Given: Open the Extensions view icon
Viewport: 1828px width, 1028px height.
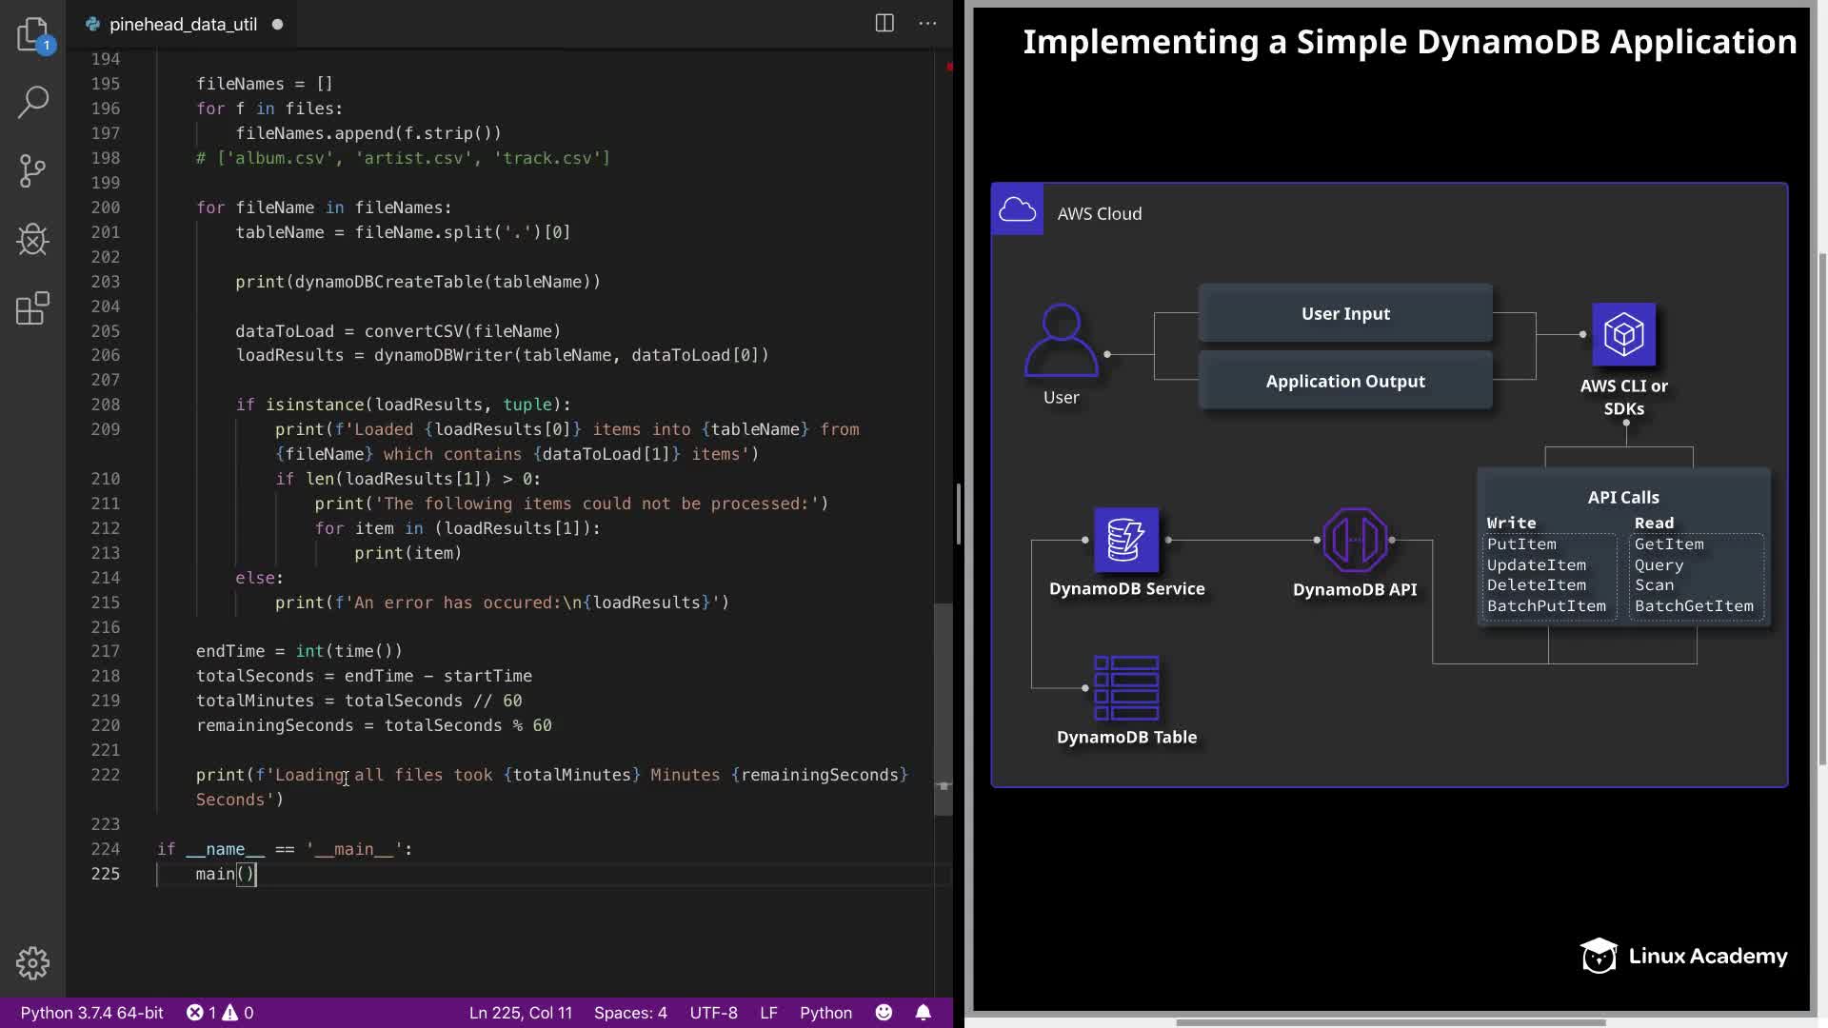Looking at the screenshot, I should (32, 308).
